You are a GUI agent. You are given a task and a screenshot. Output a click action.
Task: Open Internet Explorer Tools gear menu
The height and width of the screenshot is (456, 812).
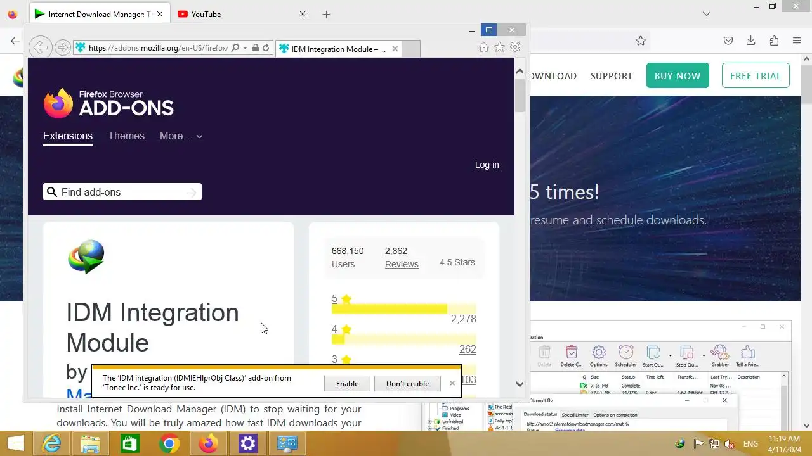[x=515, y=47]
